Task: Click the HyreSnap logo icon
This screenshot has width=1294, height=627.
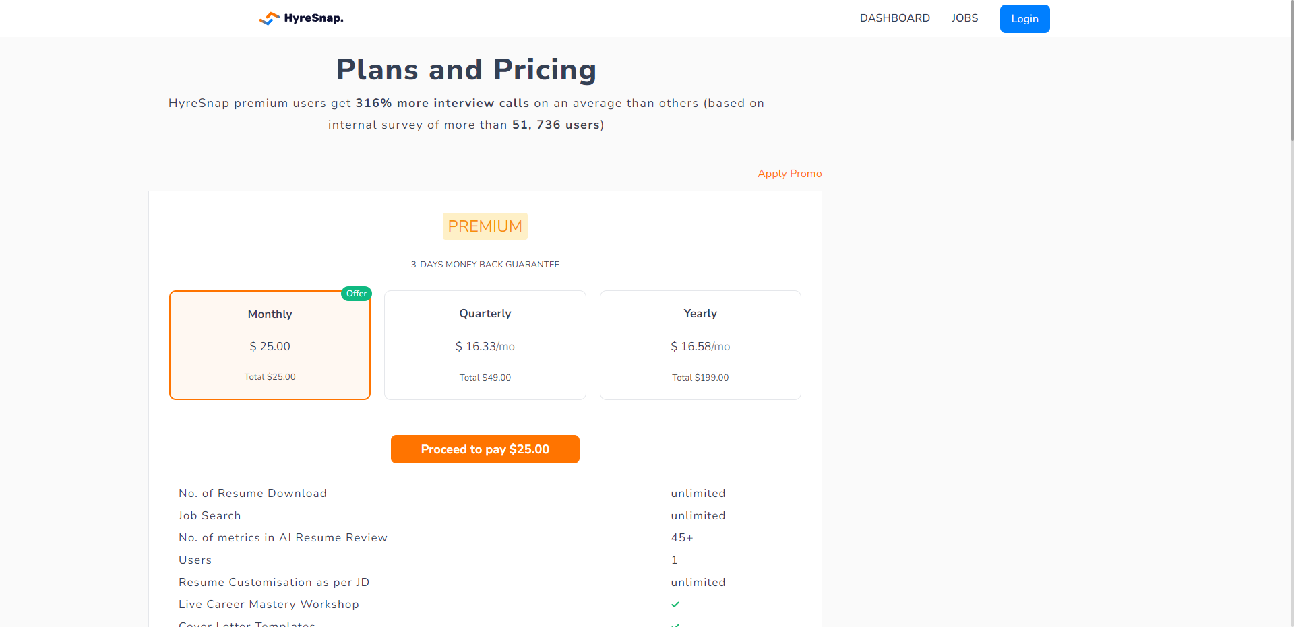Action: pyautogui.click(x=270, y=19)
